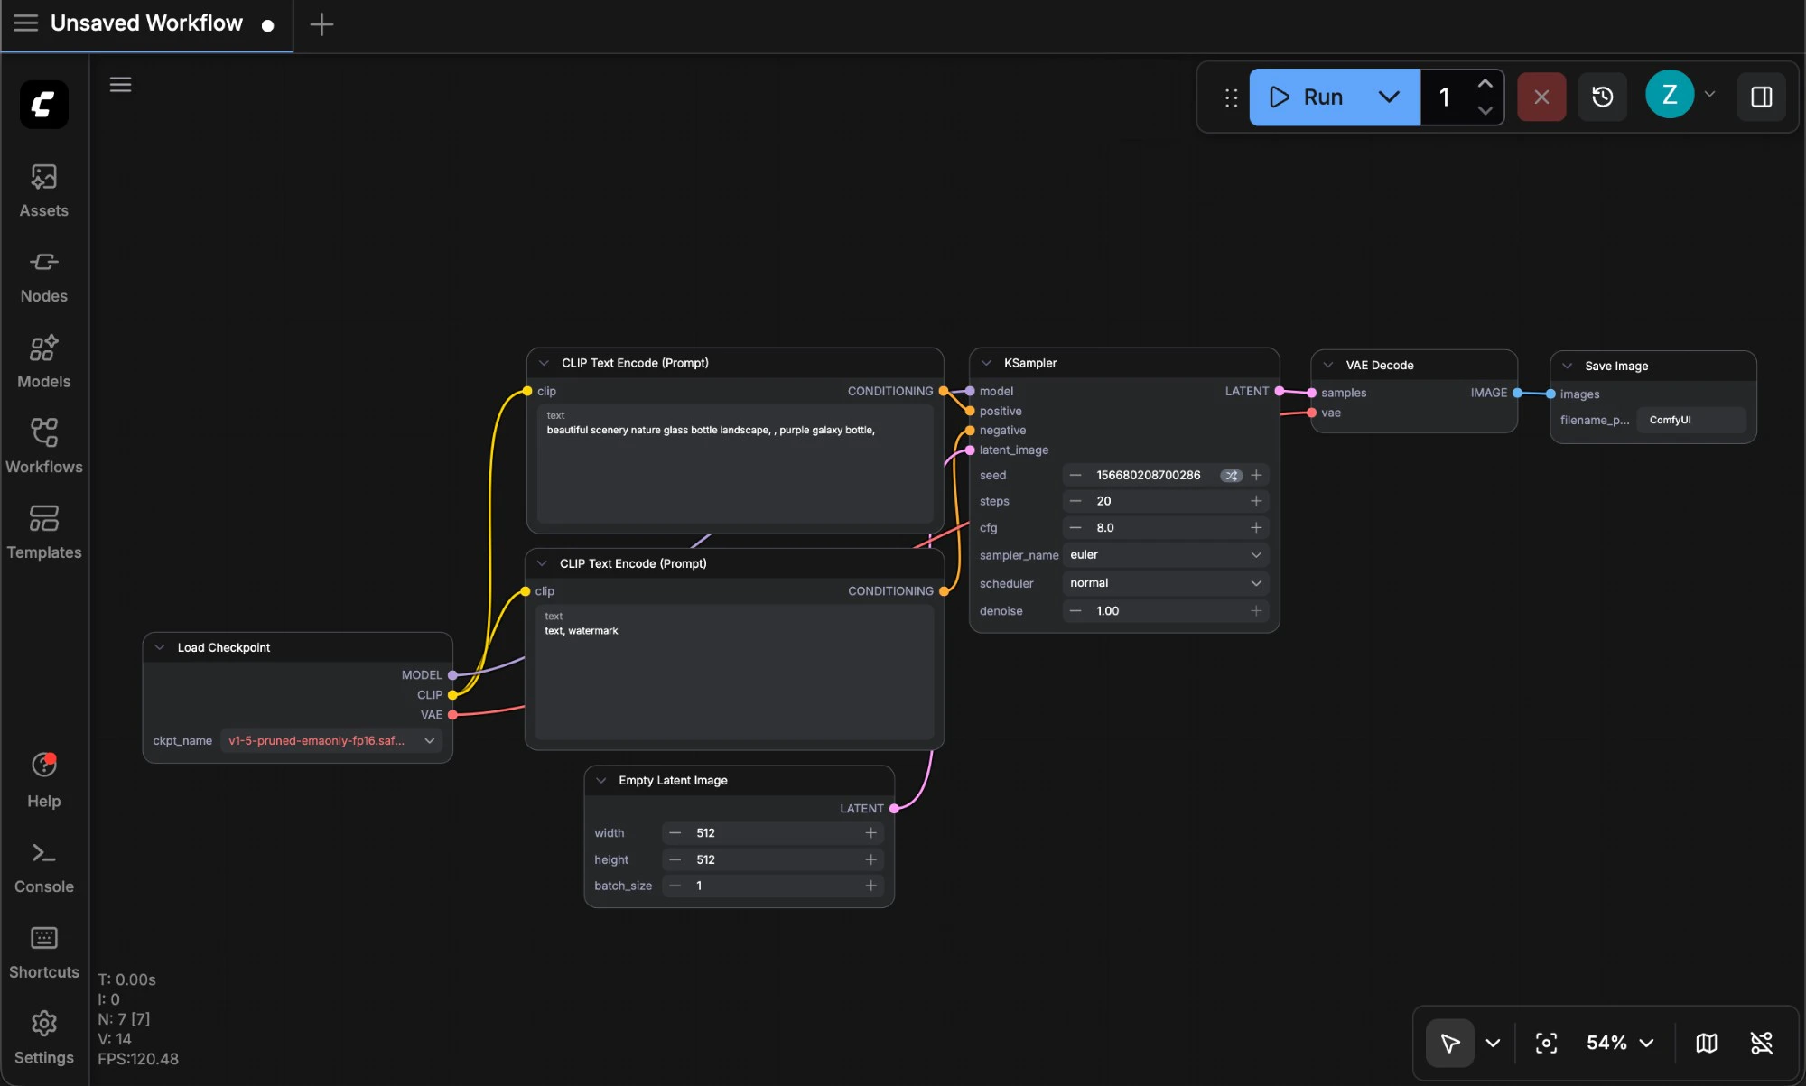Screen dimensions: 1806x1086
Task: Toggle link visibility in the canvas toolbar
Action: click(x=1762, y=1043)
